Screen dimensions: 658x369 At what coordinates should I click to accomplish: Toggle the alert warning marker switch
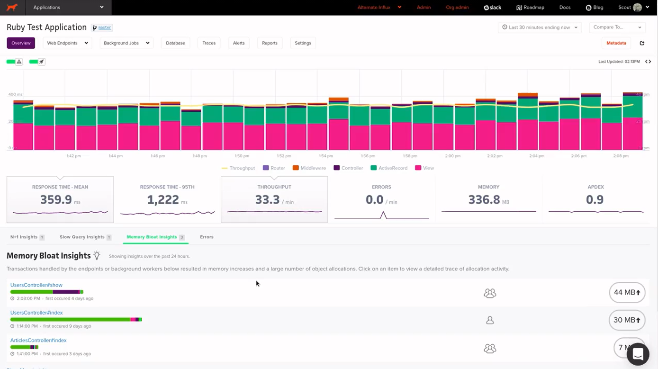pos(15,62)
